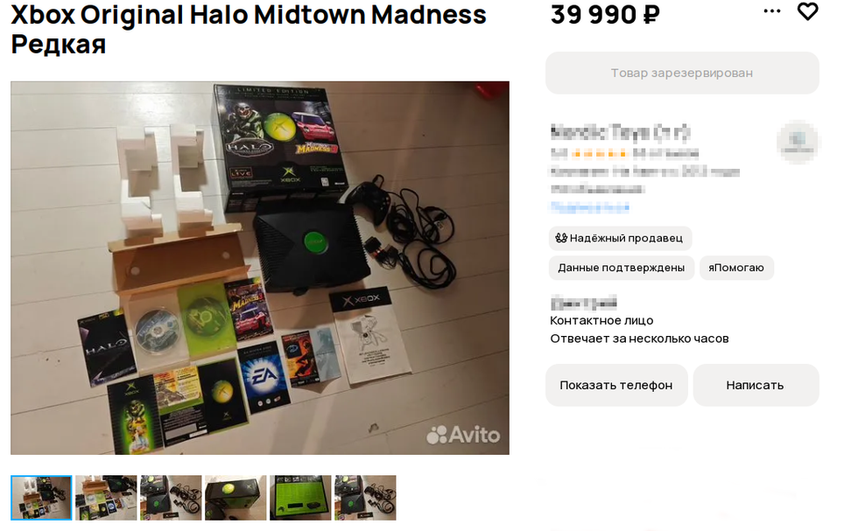Click the Avito watermark logo on photo
Image resolution: width=844 pixels, height=531 pixels.
(463, 434)
